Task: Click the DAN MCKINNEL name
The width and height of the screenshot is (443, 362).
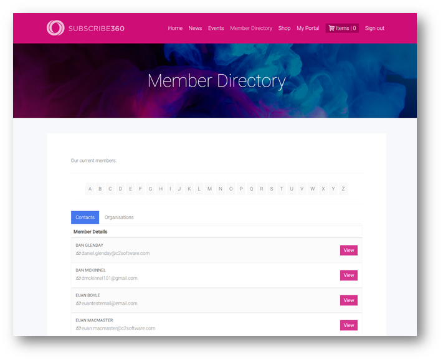Action: tap(90, 270)
